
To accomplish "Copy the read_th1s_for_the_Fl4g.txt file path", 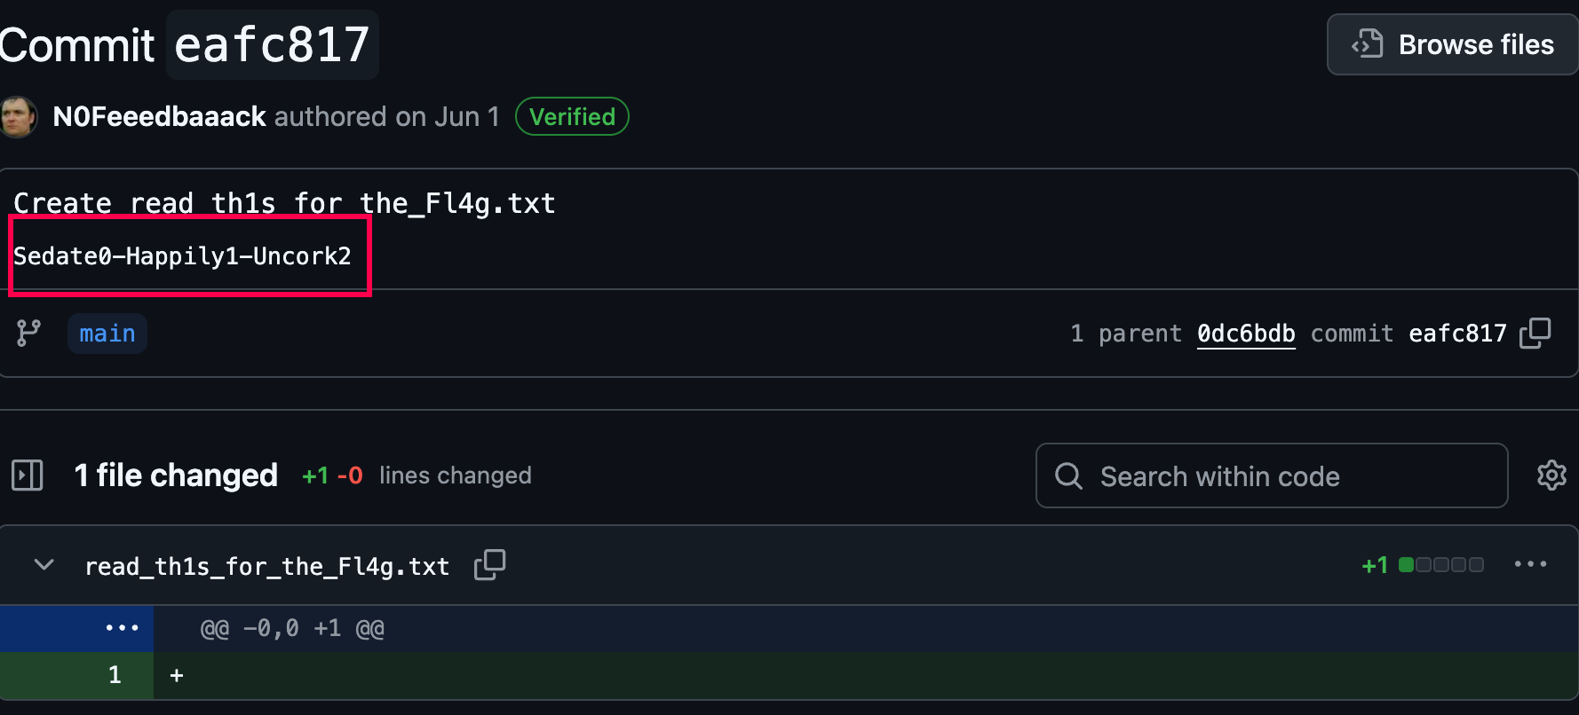I will (489, 565).
